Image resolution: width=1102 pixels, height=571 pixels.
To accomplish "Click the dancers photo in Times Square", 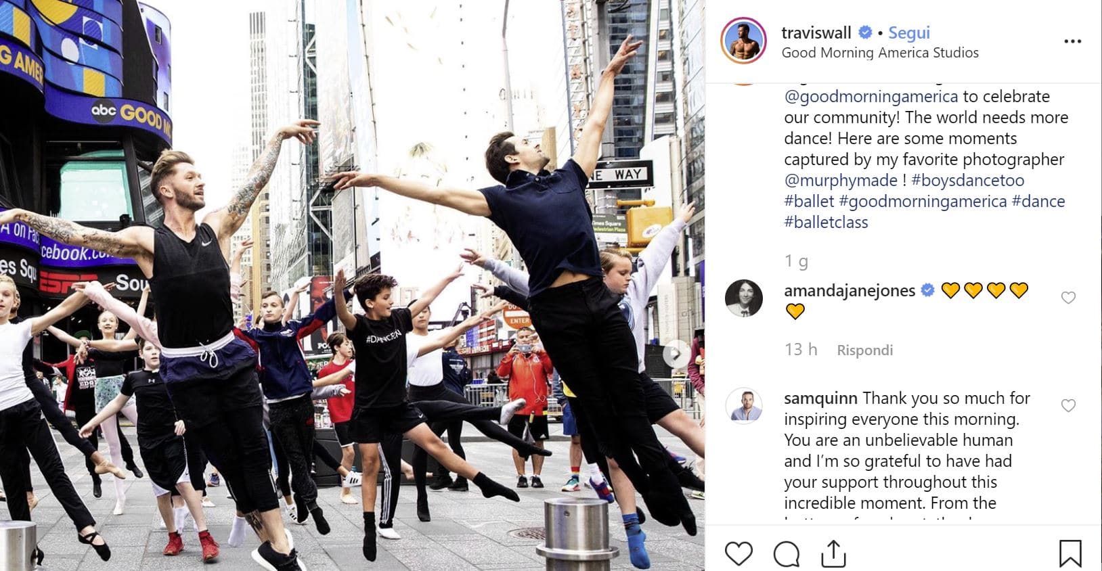I will point(352,285).
